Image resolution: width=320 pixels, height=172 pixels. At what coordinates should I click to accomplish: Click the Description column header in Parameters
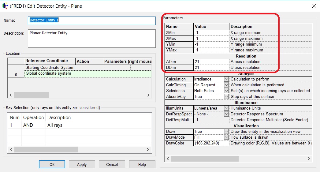pos(271,26)
